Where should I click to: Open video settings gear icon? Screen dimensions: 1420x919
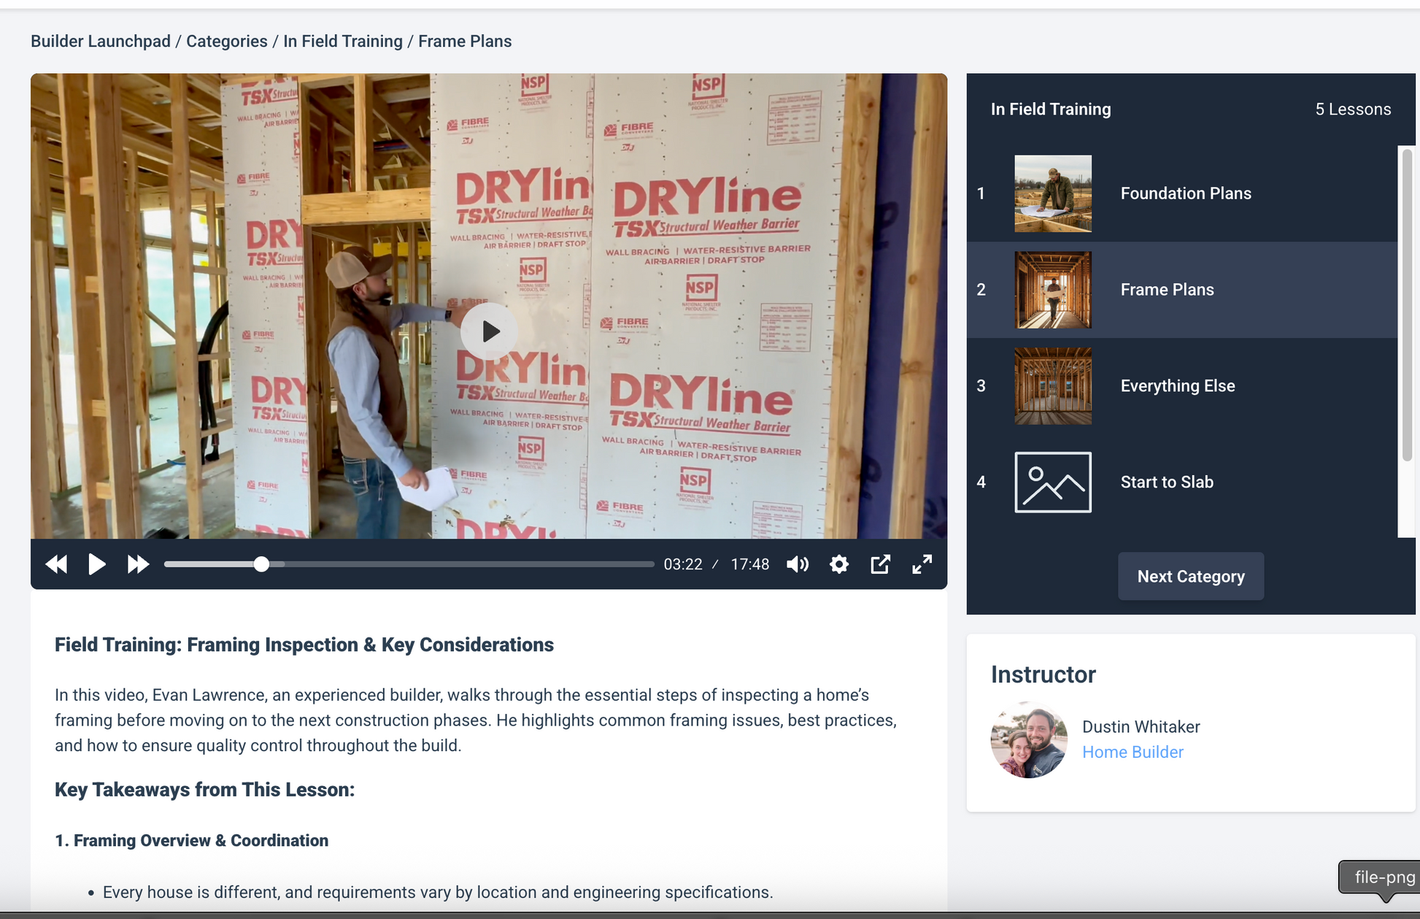click(839, 564)
